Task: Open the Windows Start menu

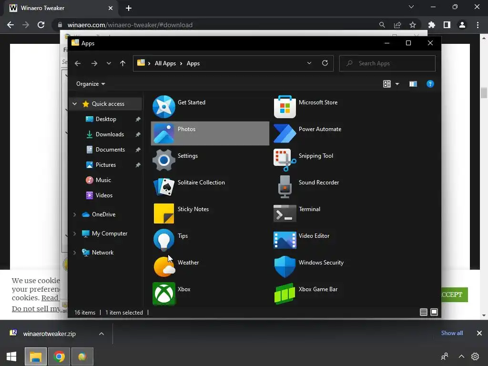Action: 11,356
